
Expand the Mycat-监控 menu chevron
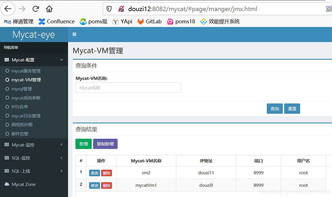62,145
